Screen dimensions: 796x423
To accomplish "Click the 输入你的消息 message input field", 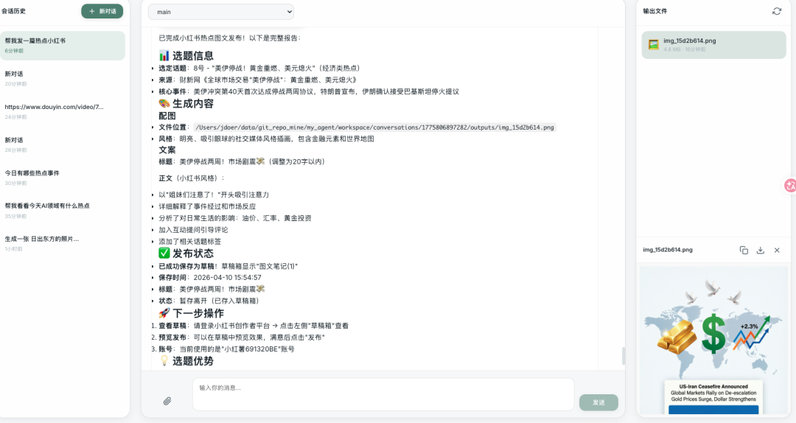I will coord(383,394).
